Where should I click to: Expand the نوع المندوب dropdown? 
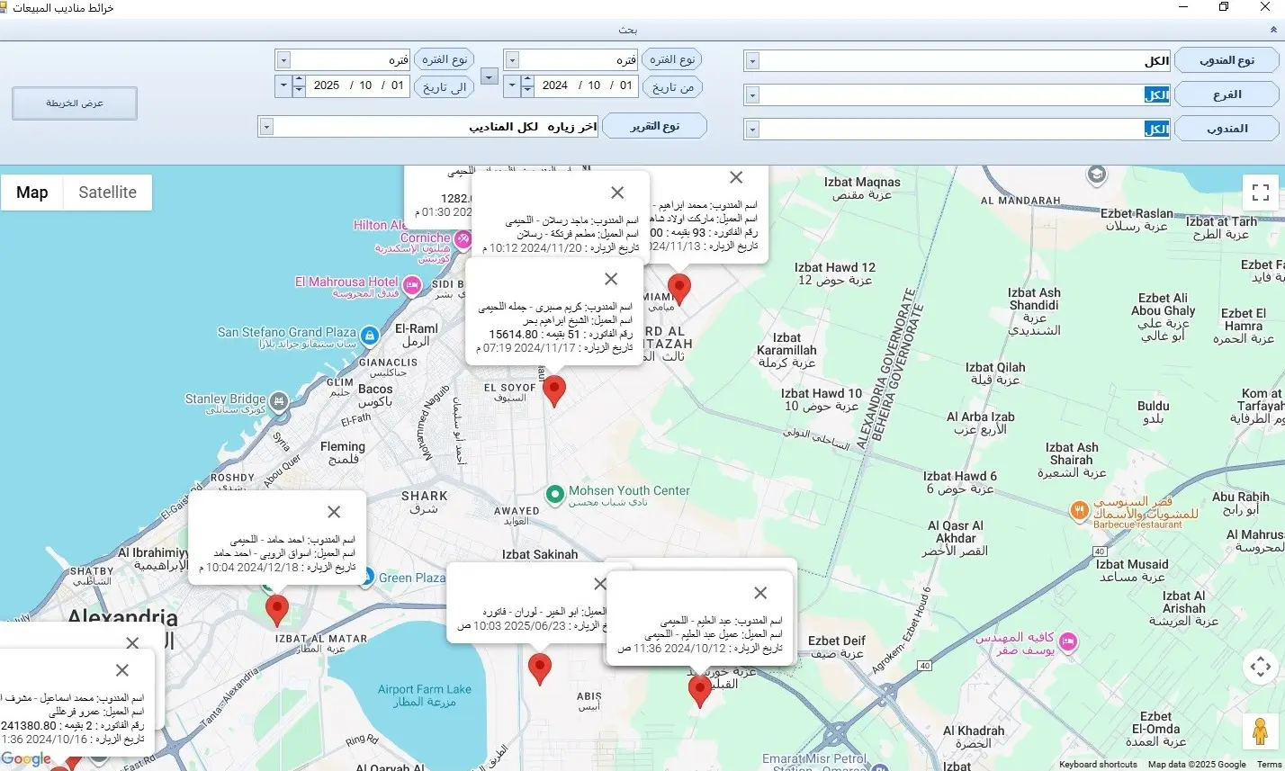pos(752,61)
